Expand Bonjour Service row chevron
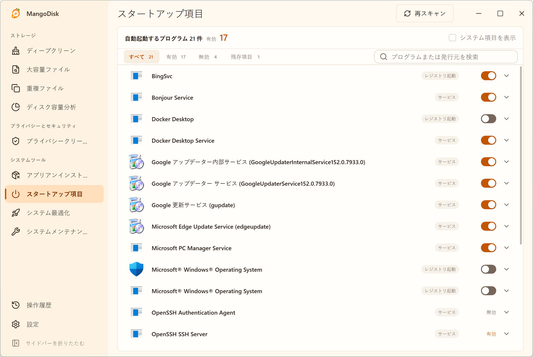Image resolution: width=533 pixels, height=357 pixels. tap(507, 97)
